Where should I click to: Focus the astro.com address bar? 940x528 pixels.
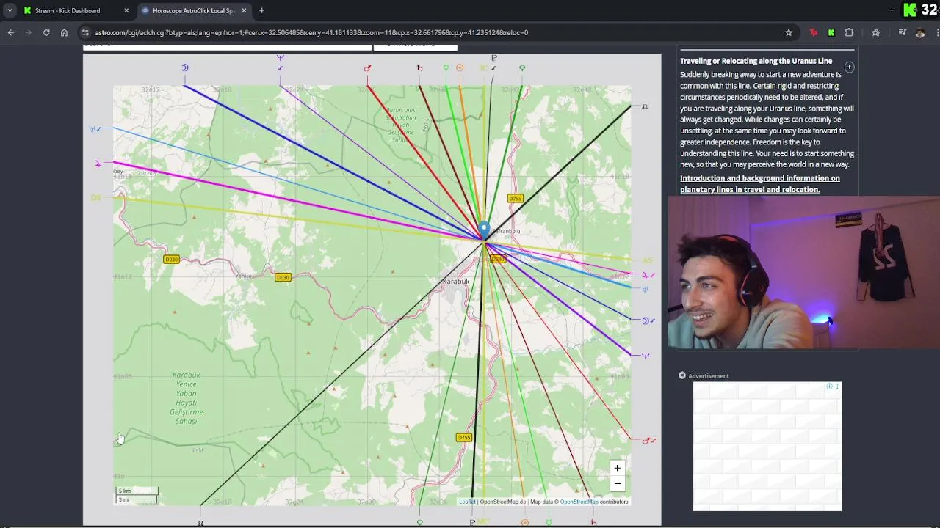click(433, 32)
